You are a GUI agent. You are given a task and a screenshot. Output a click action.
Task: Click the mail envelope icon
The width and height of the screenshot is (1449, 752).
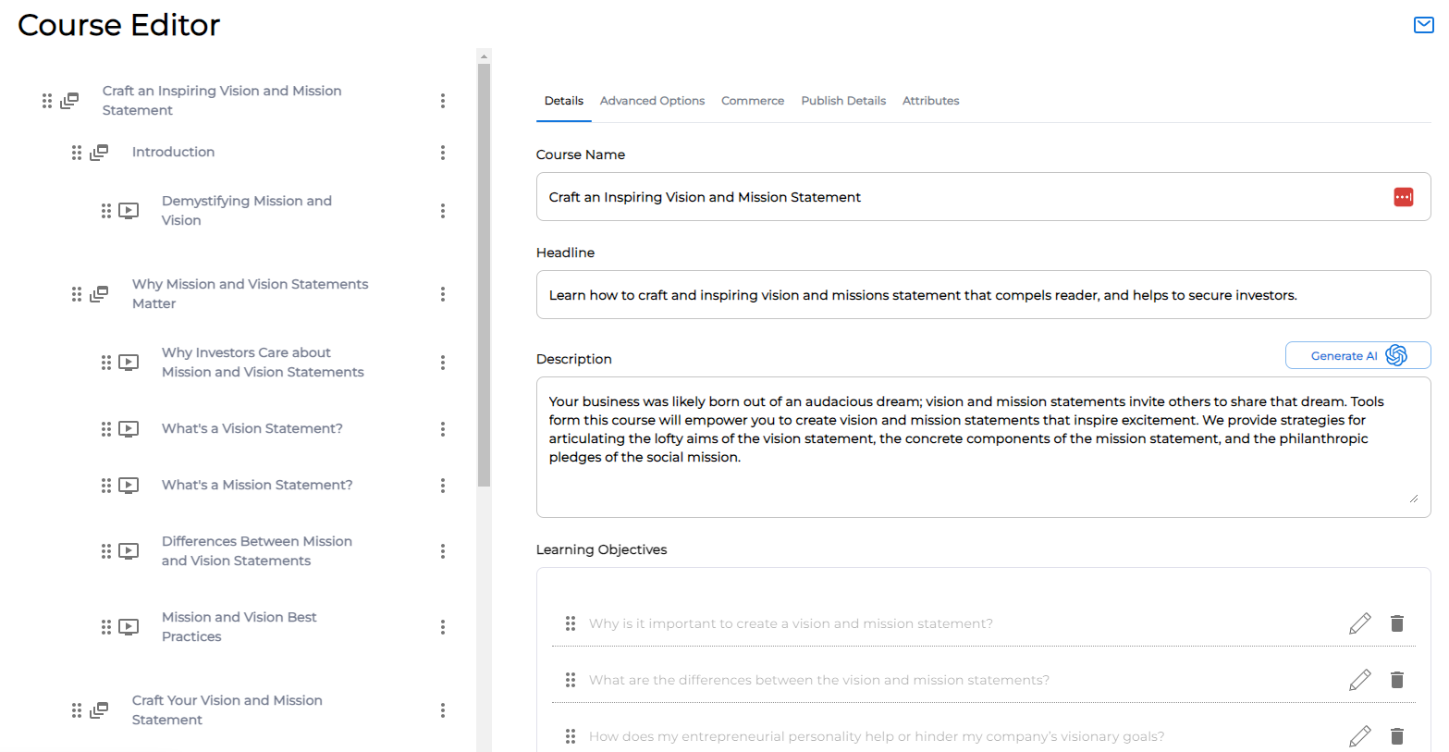[1423, 25]
